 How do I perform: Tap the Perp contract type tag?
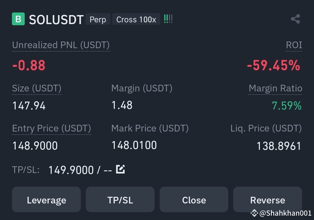(98, 19)
